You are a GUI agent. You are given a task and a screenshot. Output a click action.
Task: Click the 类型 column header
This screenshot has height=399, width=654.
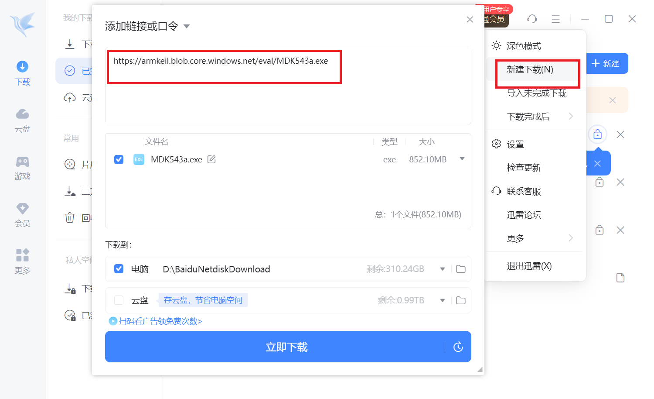point(389,142)
